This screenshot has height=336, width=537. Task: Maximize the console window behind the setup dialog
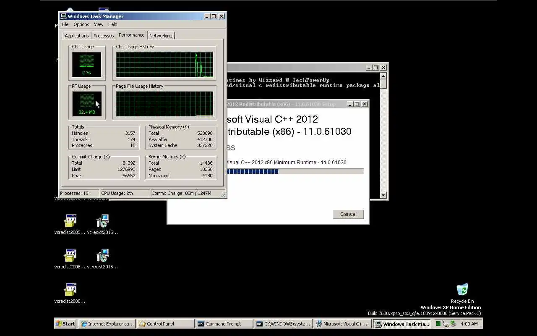tap(376, 68)
